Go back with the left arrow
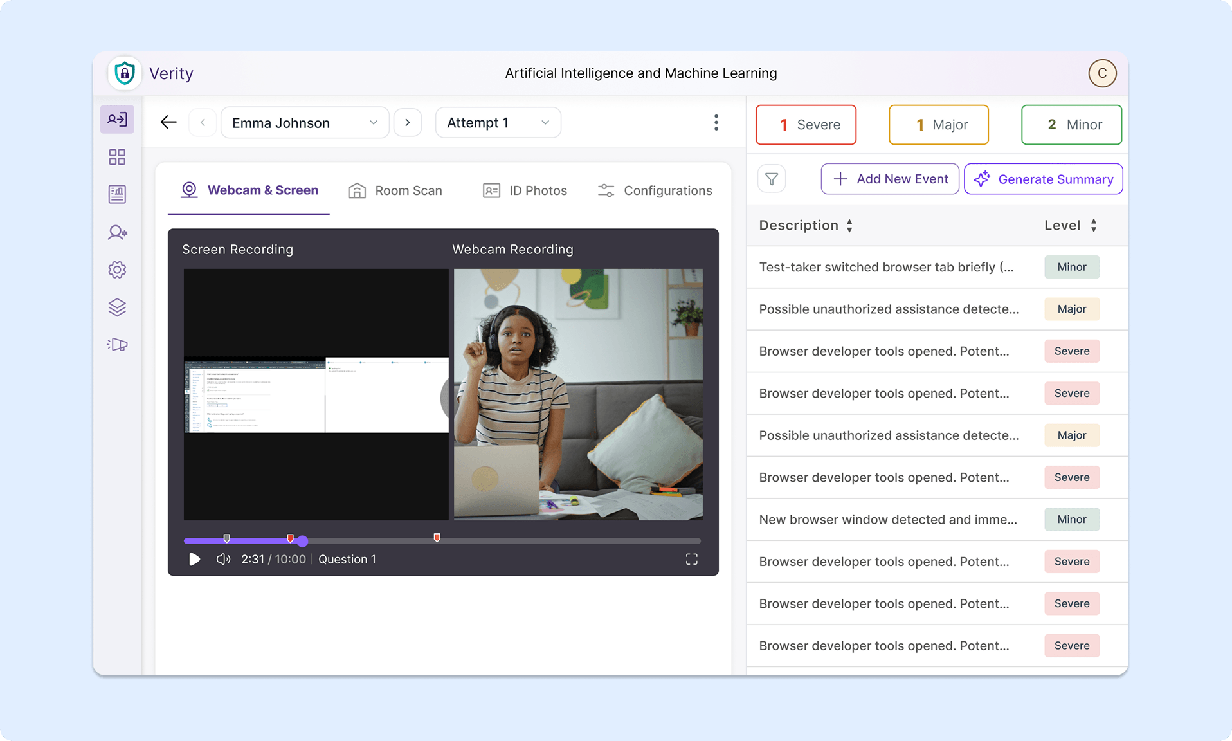1232x741 pixels. point(168,122)
